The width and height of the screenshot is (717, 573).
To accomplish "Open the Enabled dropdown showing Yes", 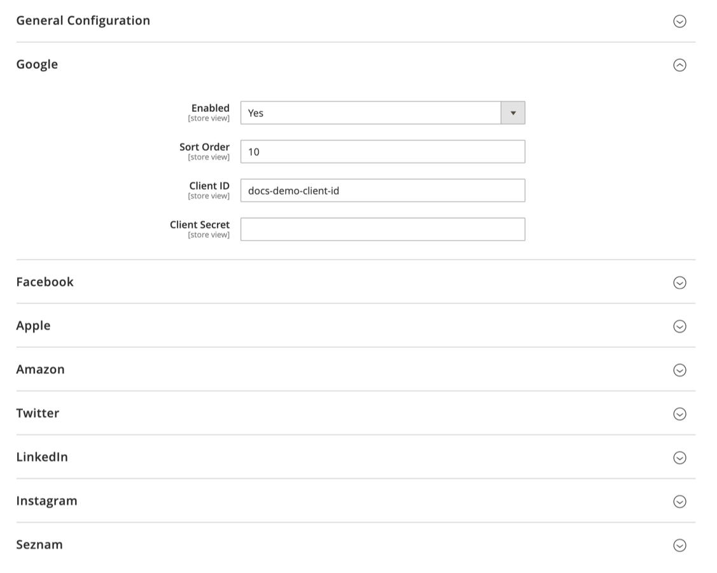I will coord(383,113).
